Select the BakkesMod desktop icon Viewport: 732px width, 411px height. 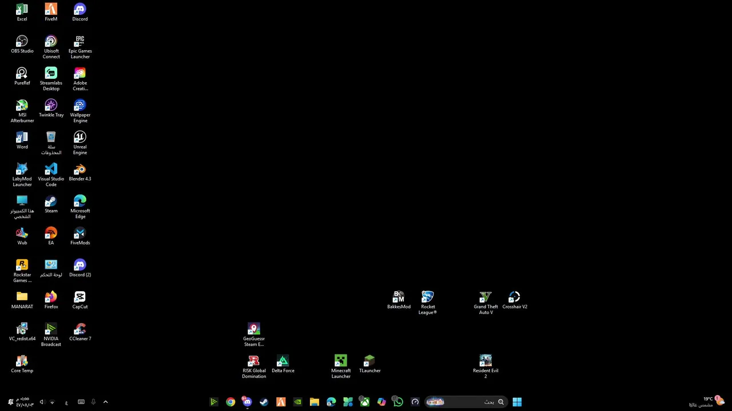tap(399, 300)
